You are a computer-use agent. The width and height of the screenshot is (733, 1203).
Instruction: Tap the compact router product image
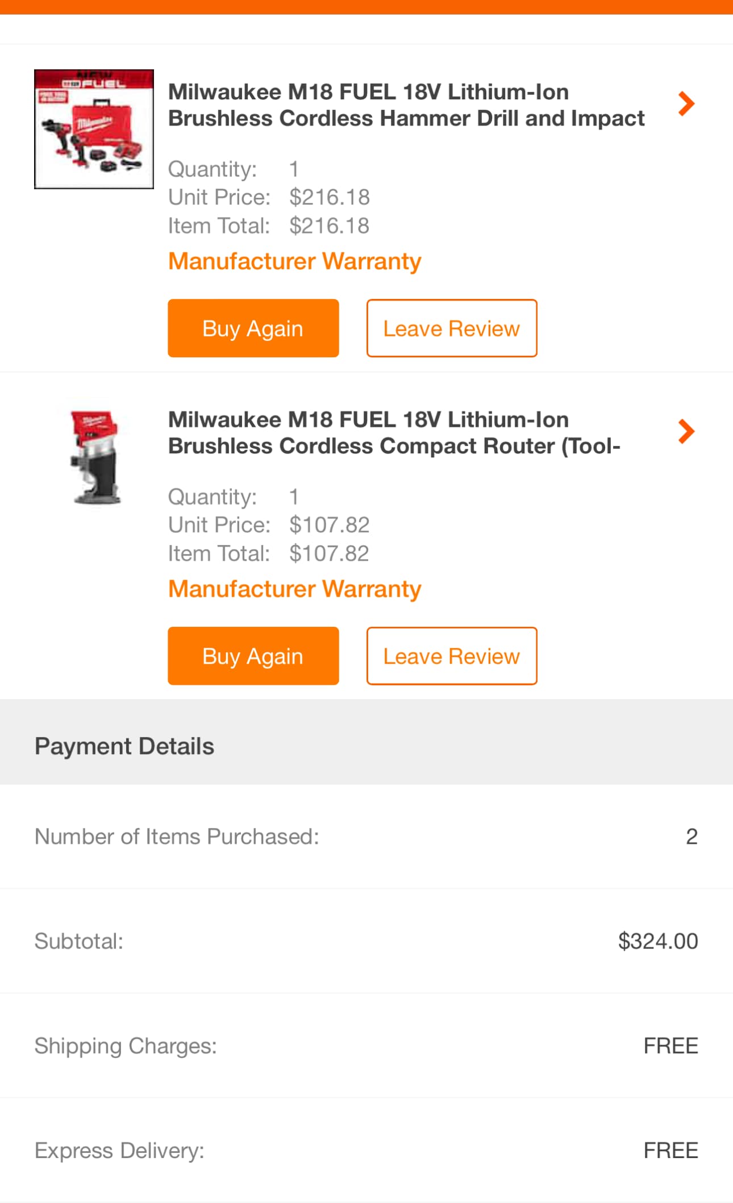[x=95, y=457]
